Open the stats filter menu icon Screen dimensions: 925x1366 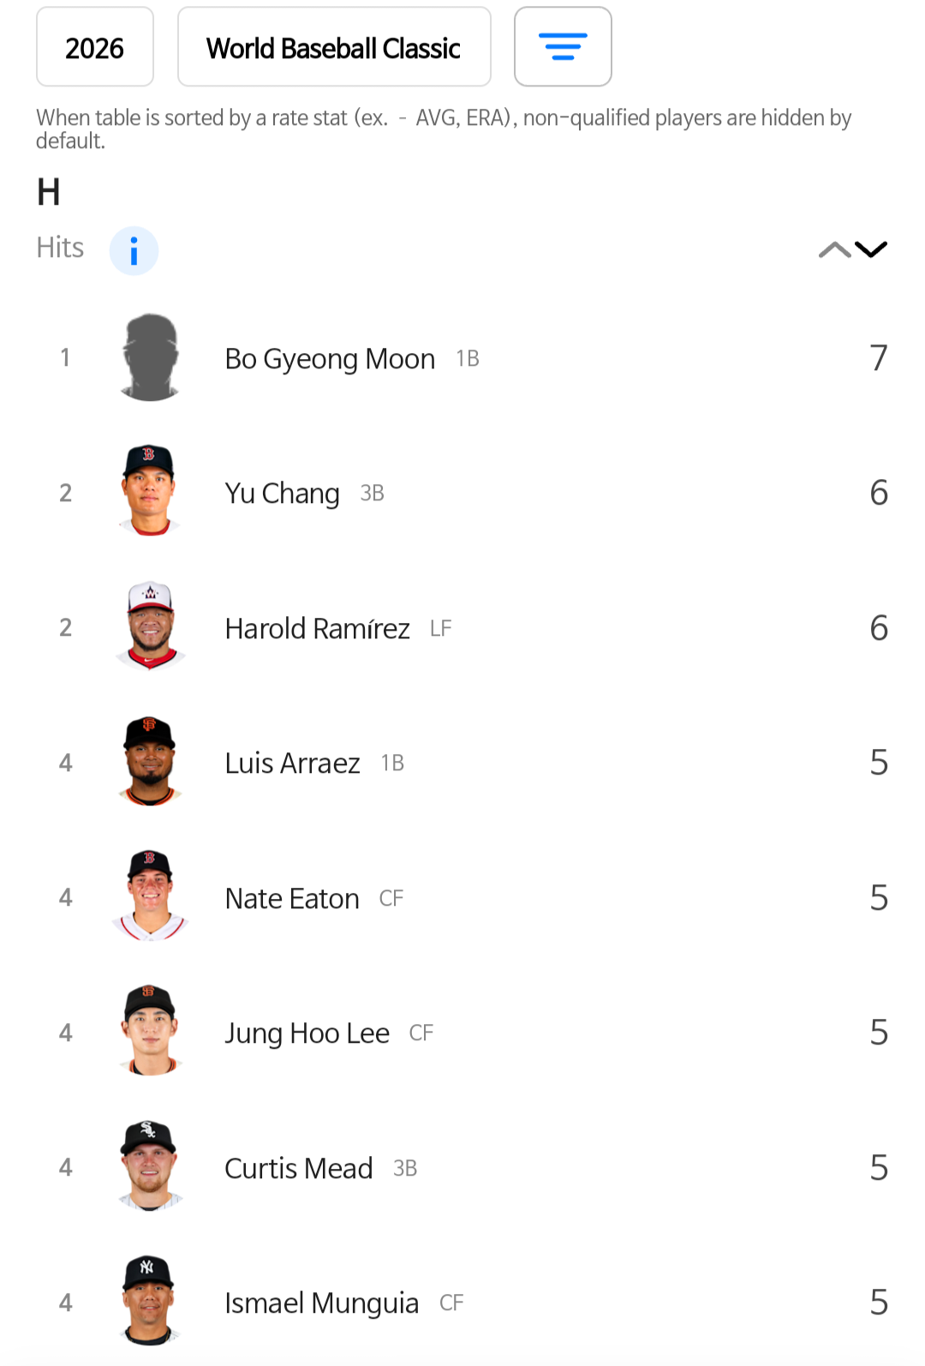[x=563, y=47]
